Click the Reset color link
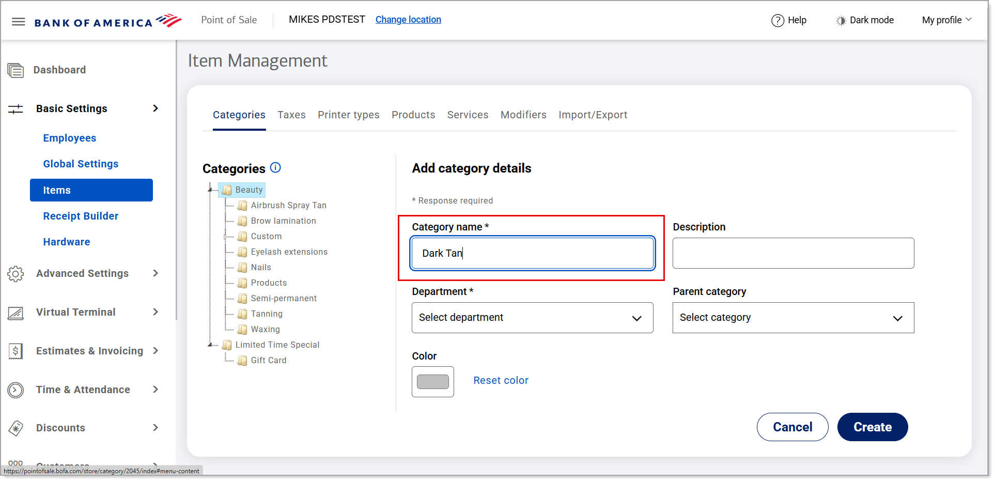Viewport: 995px width, 482px height. click(501, 380)
